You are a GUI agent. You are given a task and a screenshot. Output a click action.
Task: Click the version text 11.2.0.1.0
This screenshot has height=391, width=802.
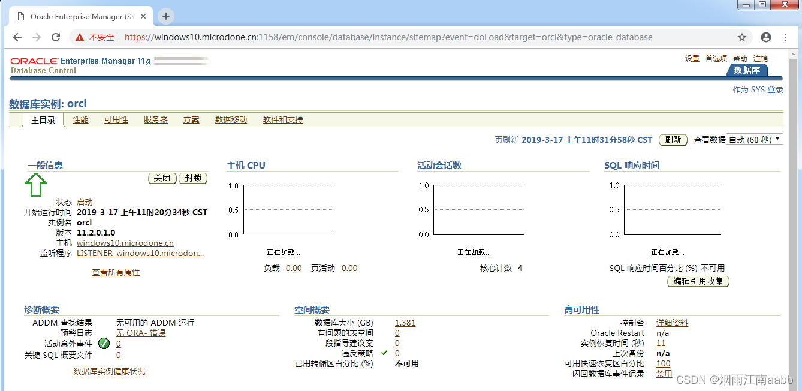pyautogui.click(x=96, y=233)
